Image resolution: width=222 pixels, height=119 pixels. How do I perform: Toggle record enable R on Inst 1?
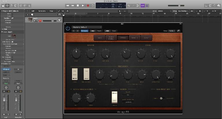point(40,21)
